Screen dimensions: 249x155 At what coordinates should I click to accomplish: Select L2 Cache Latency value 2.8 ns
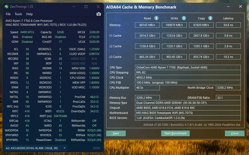(228, 46)
